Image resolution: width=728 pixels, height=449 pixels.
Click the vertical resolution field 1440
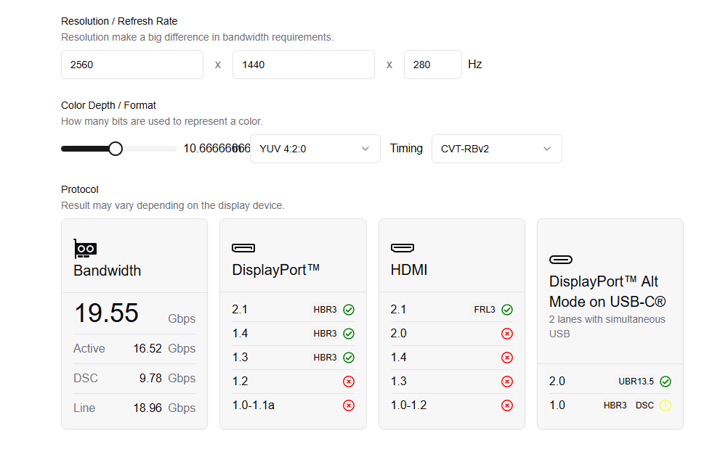point(303,65)
